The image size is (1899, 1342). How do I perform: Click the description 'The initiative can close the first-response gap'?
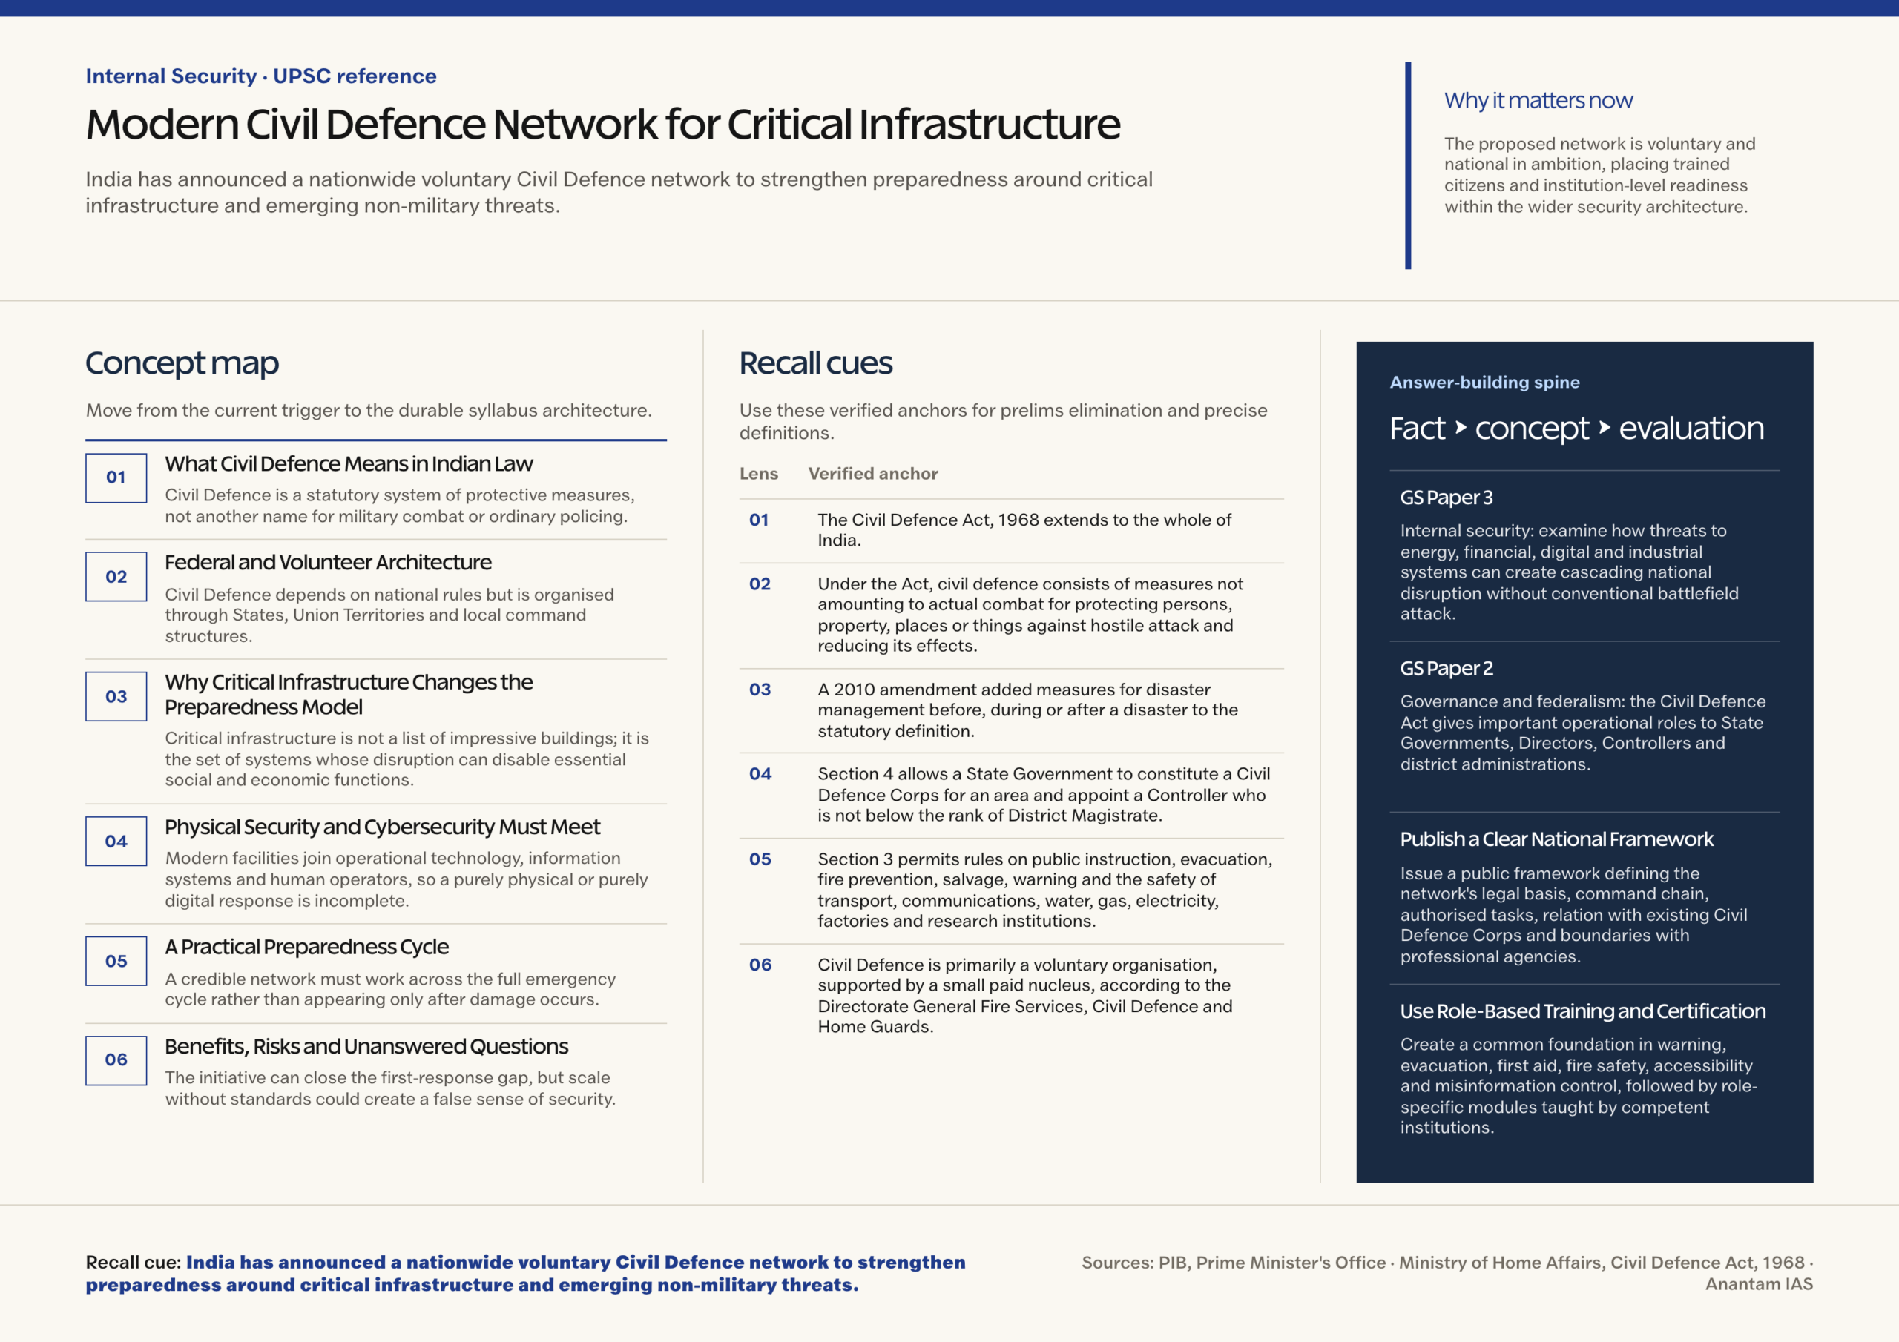[389, 1088]
